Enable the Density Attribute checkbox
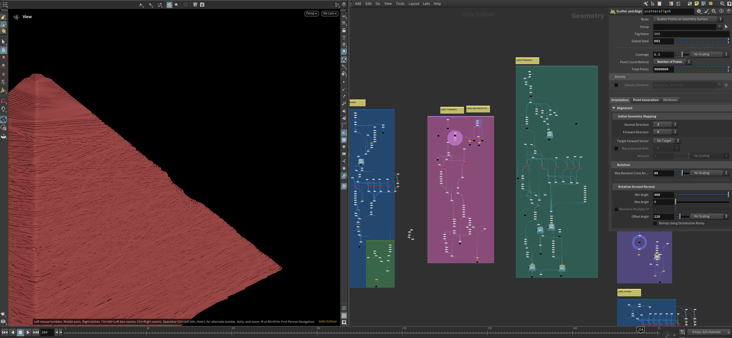The image size is (732, 338). pyautogui.click(x=616, y=85)
